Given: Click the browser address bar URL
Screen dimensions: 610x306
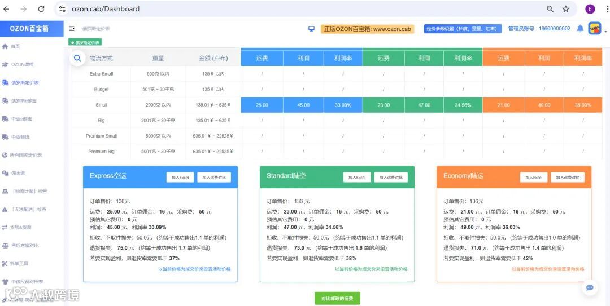Looking at the screenshot, I should point(106,9).
